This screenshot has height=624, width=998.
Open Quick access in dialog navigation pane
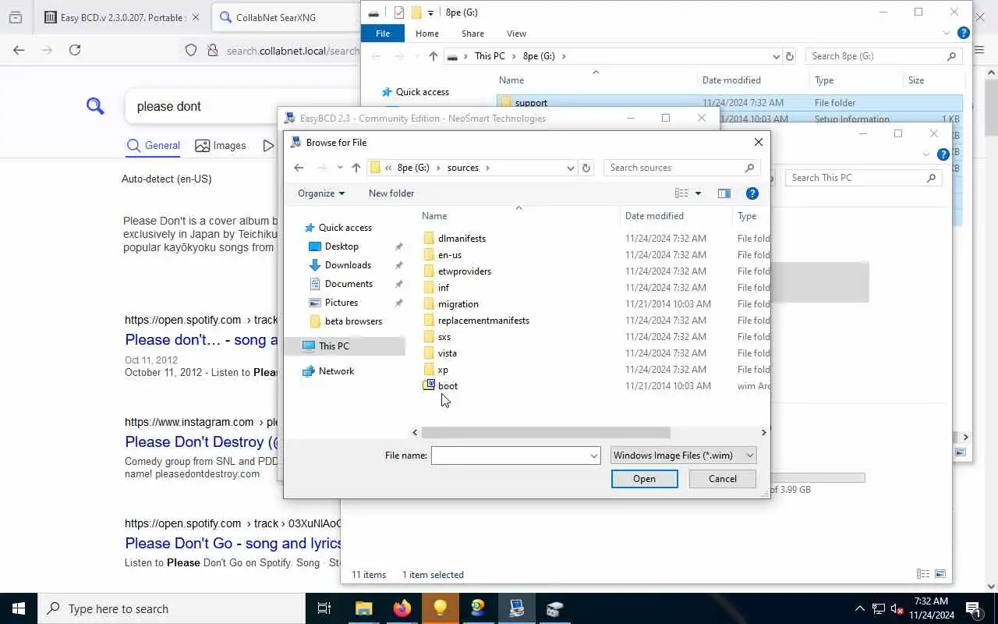click(345, 228)
